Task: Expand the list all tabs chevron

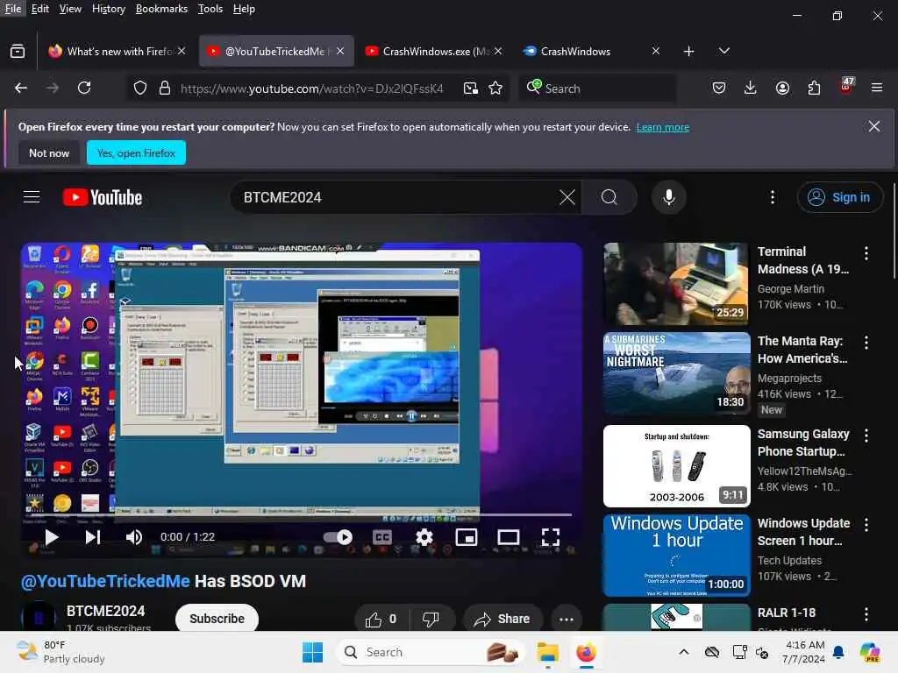Action: (x=724, y=51)
